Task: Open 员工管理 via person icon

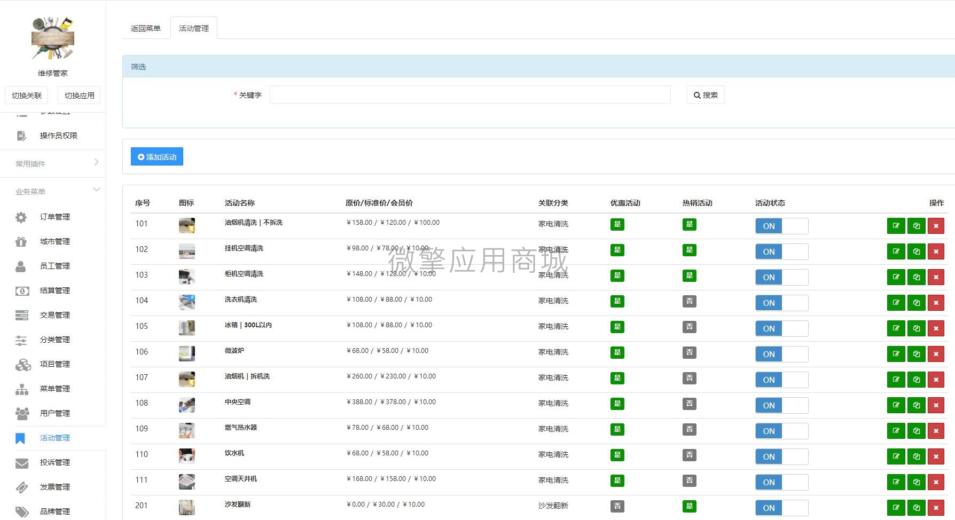Action: 21,266
